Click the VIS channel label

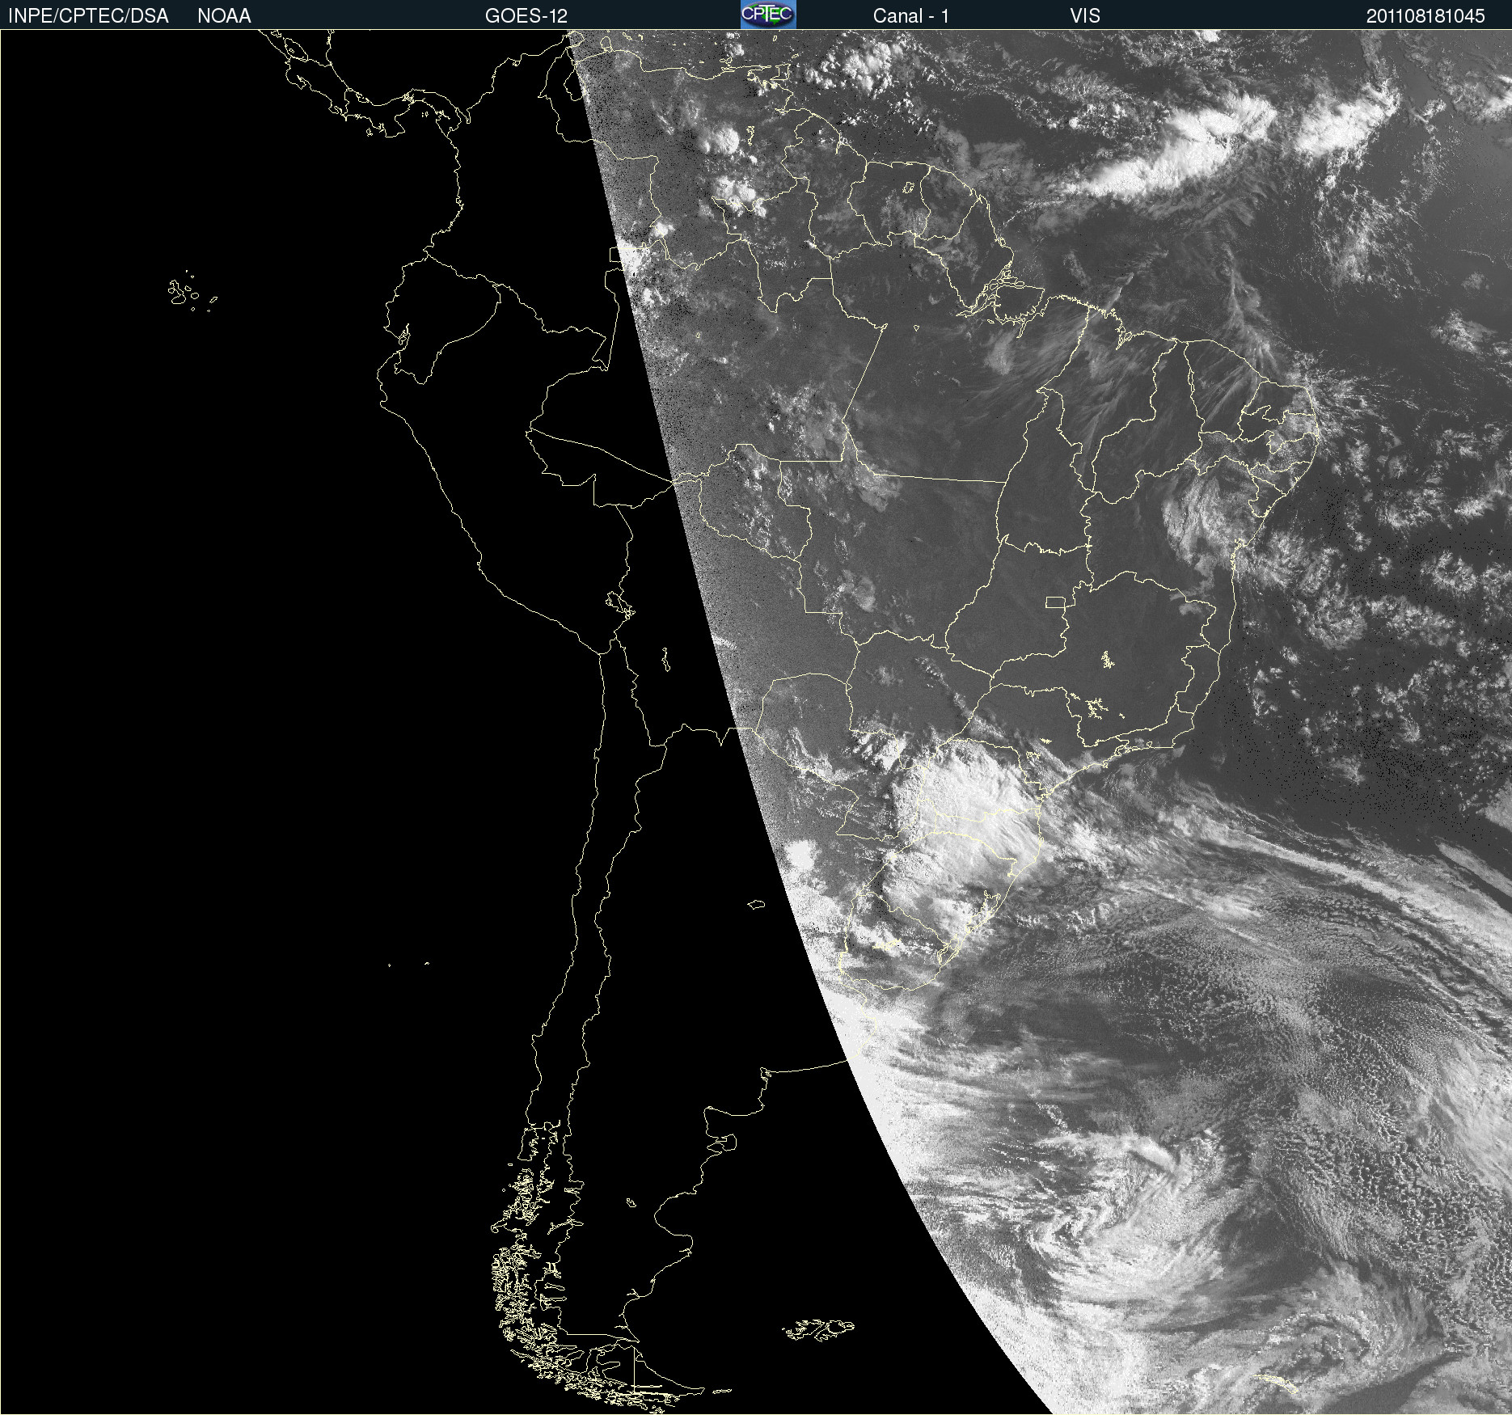1085,16
